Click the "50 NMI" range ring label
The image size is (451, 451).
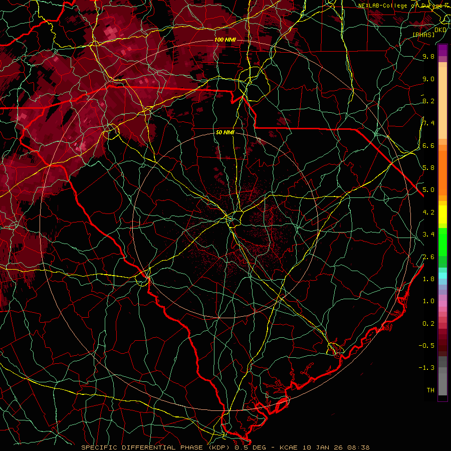point(225,132)
